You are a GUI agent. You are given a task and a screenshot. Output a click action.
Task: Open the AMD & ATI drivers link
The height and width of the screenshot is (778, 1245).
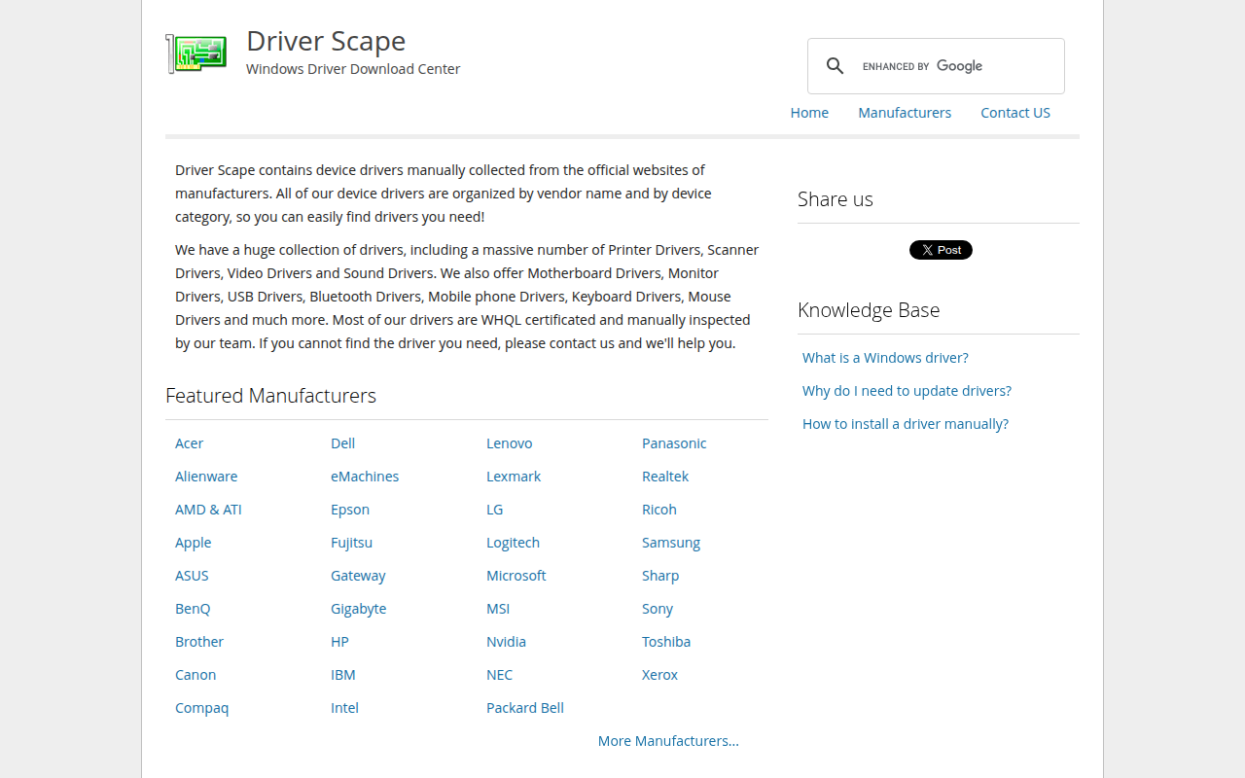(208, 510)
